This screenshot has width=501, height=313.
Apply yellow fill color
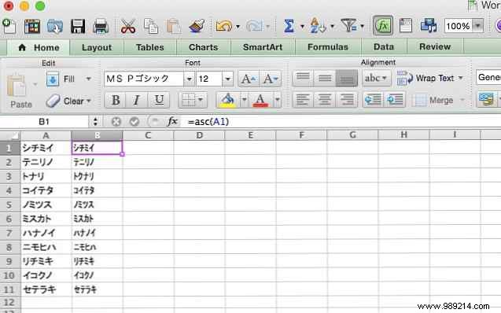227,101
